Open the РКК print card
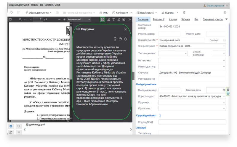Screen dimensions: 237x147 pyautogui.click(x=103, y=13)
